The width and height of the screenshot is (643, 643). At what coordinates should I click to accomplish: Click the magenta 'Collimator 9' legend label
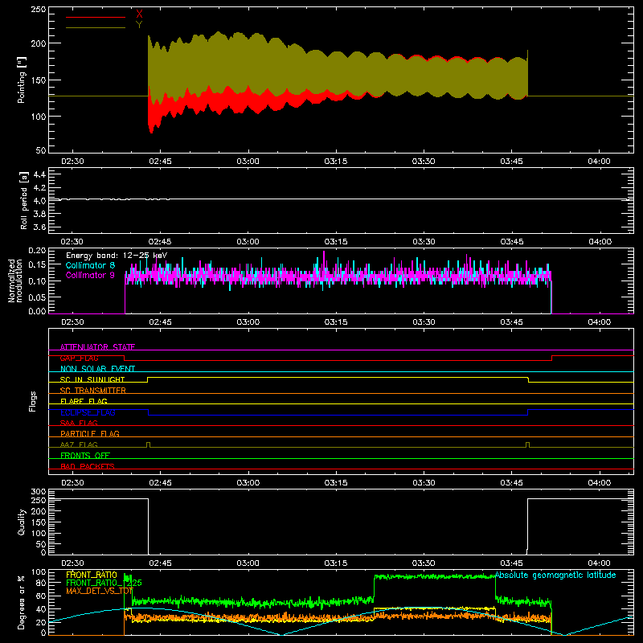coord(90,275)
